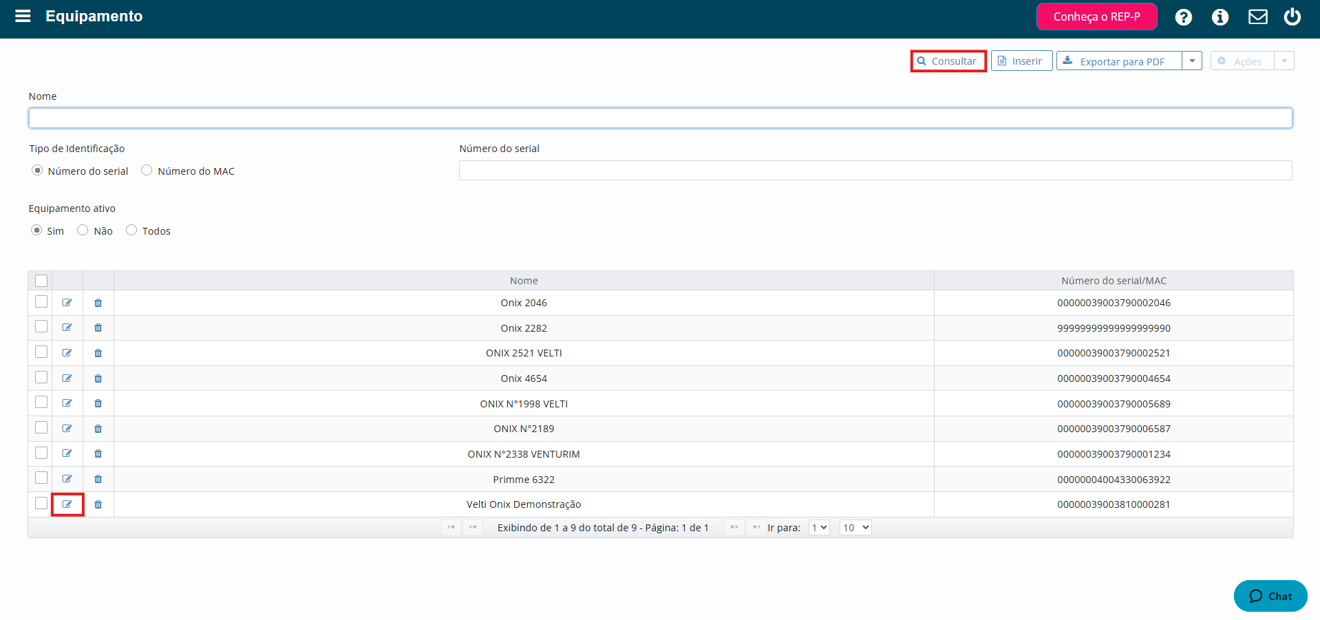Click the Nome column header
Image resolution: width=1320 pixels, height=620 pixels.
524,281
